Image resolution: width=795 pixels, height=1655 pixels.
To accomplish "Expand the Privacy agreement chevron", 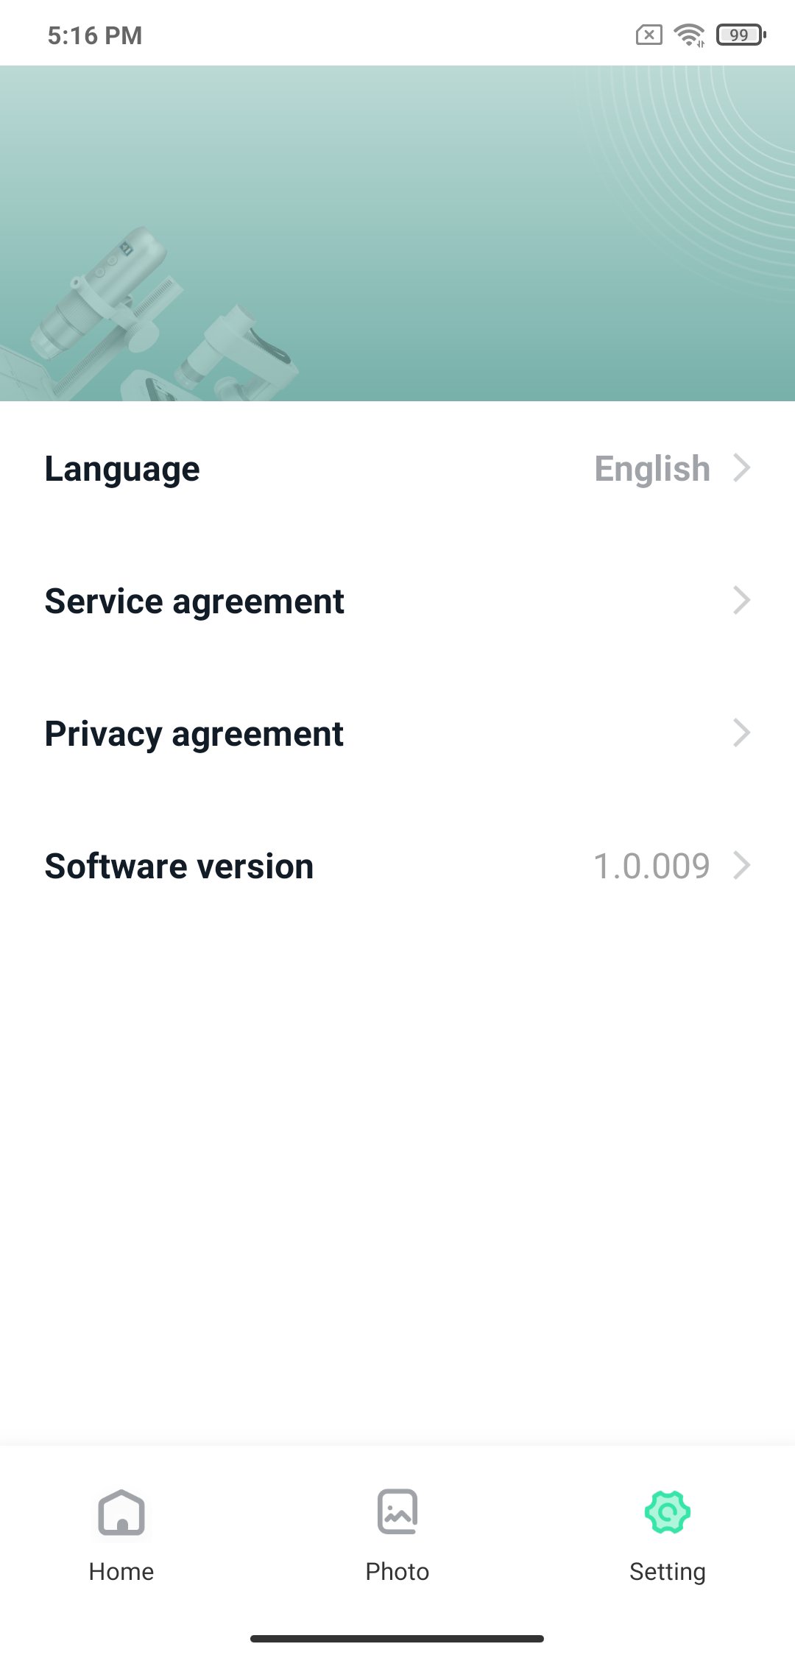I will [742, 733].
